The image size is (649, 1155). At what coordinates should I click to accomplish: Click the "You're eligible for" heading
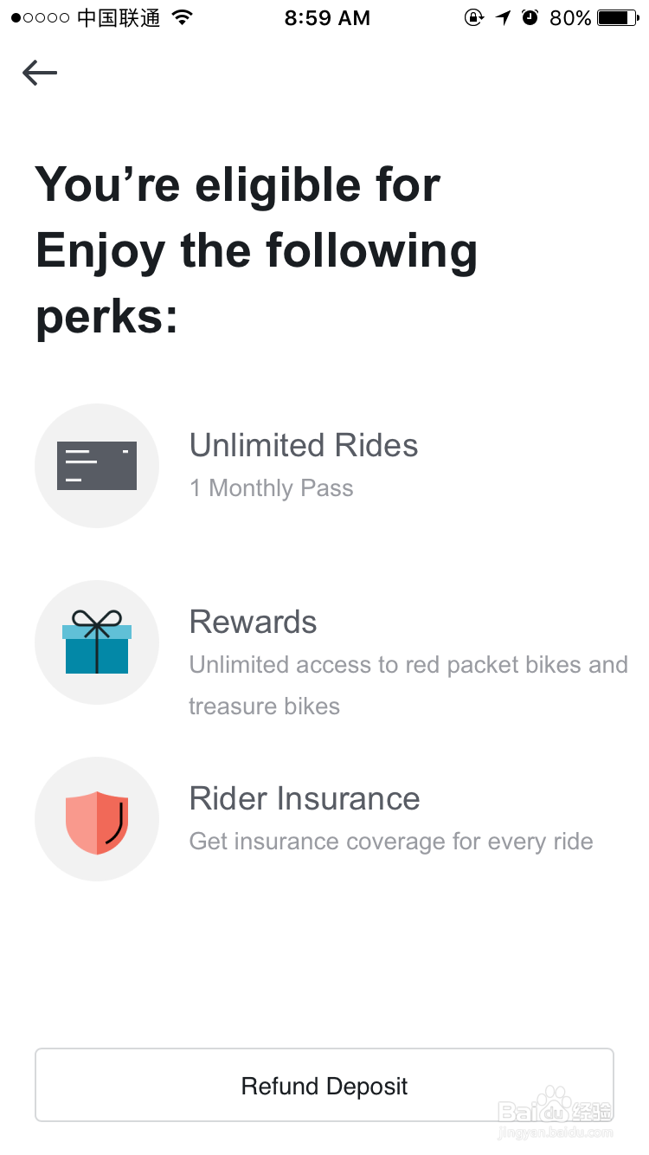click(x=238, y=185)
